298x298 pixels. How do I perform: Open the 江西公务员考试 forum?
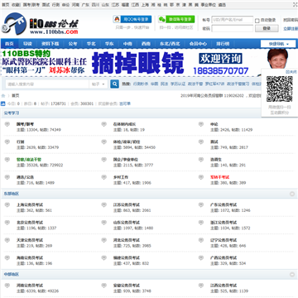pyautogui.click(x=223, y=286)
